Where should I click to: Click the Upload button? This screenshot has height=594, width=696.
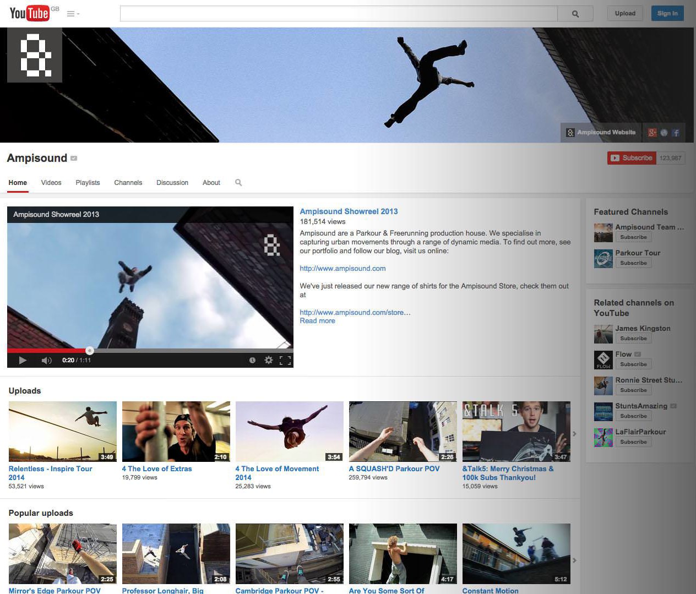(625, 13)
